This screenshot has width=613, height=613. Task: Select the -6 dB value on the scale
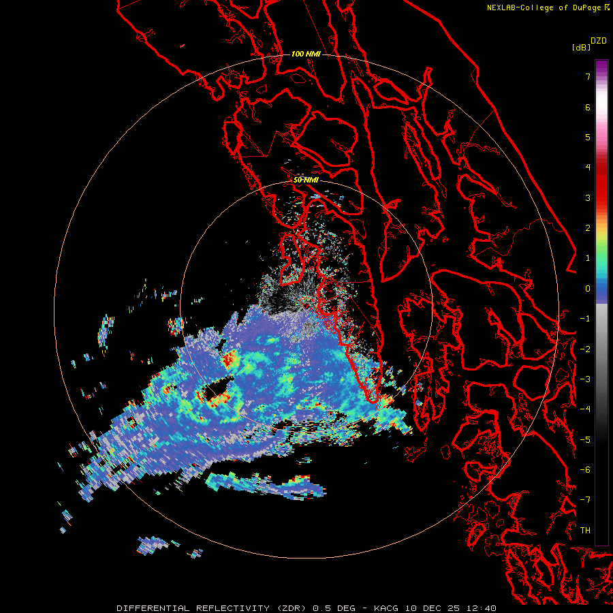click(x=585, y=470)
